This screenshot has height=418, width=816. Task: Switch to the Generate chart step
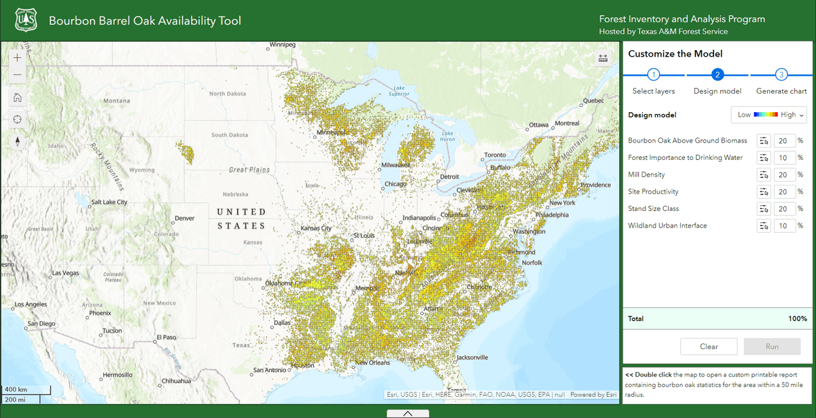pos(781,75)
